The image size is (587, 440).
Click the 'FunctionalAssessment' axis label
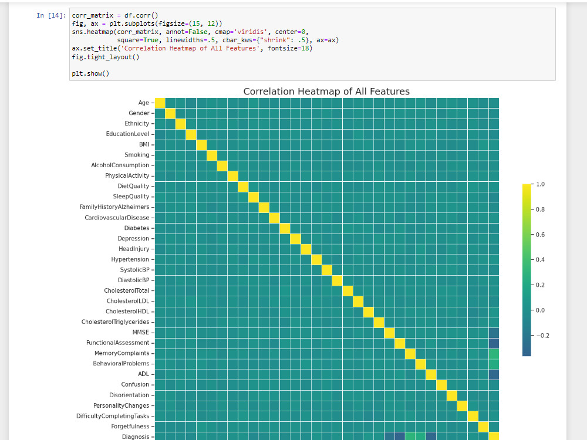tap(118, 343)
